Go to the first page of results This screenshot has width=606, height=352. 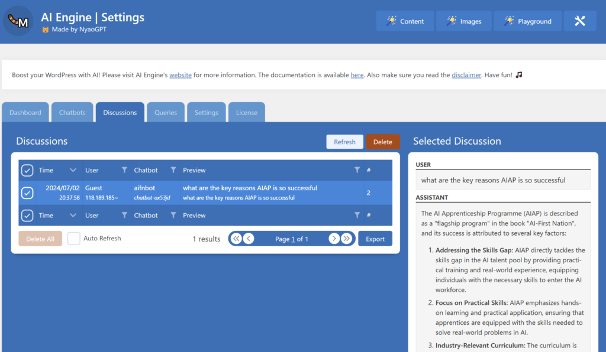coord(236,239)
